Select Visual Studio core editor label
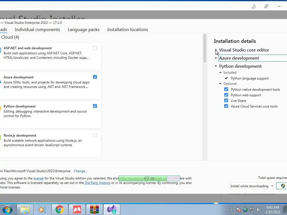The image size is (287, 215). coord(244,50)
